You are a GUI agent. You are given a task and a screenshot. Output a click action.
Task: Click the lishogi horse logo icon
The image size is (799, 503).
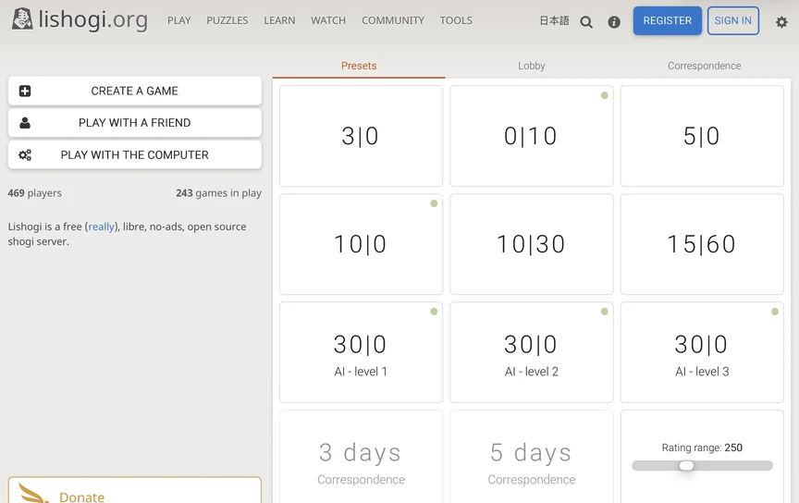click(x=22, y=19)
